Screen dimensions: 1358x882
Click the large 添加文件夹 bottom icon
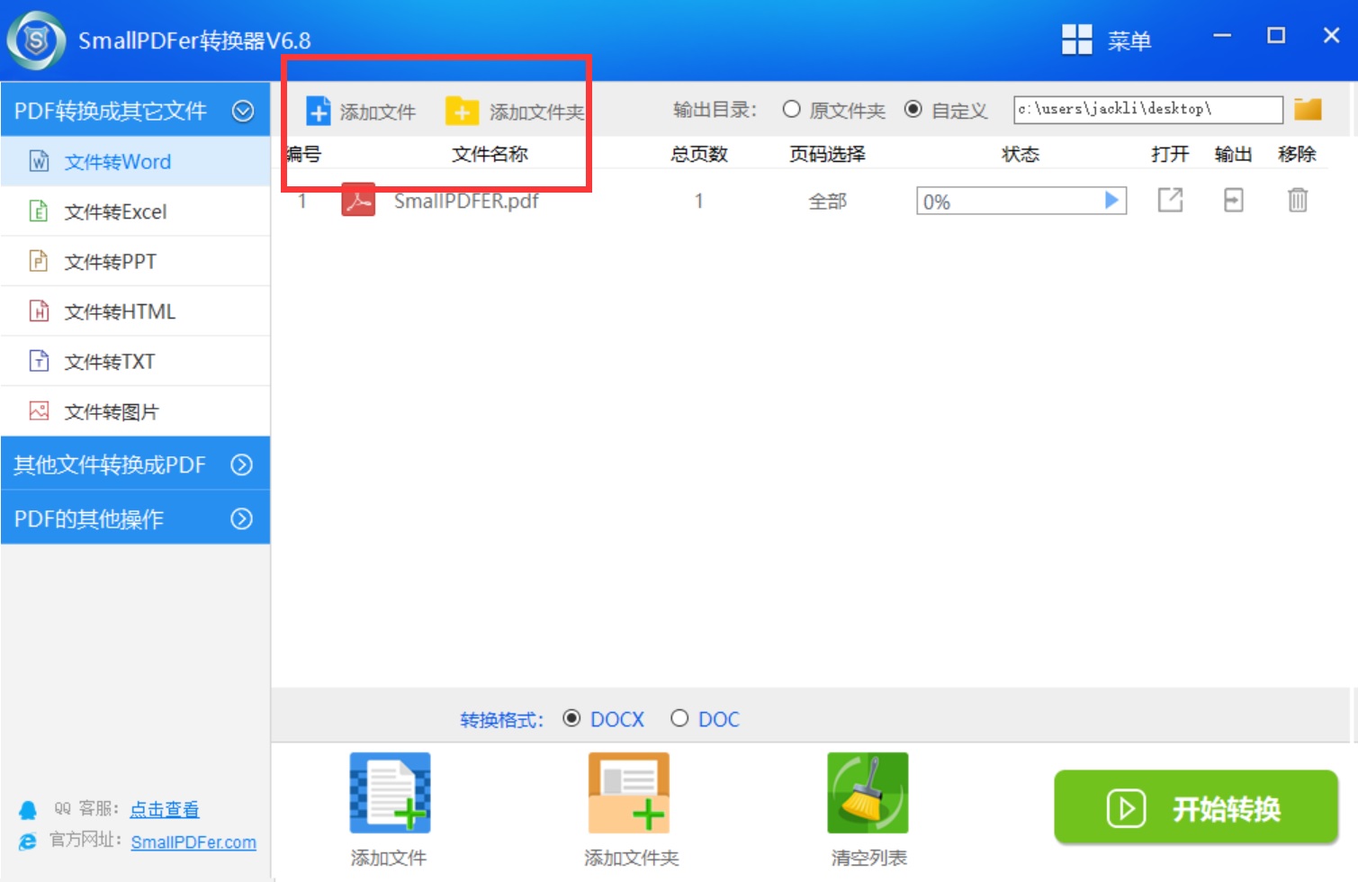point(629,793)
